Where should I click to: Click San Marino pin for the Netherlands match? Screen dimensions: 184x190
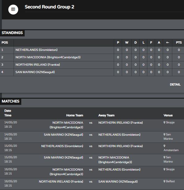[164, 134]
